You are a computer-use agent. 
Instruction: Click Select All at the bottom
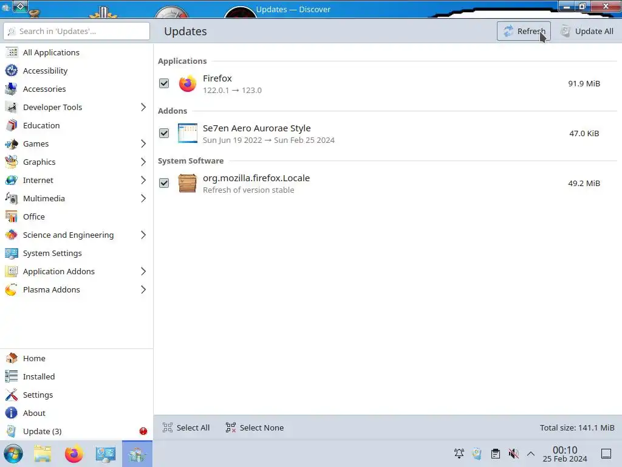[x=186, y=427]
